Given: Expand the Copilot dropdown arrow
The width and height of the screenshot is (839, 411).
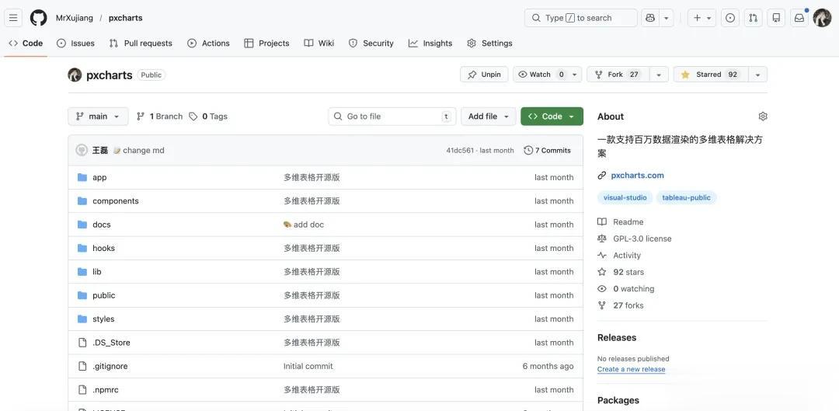Looking at the screenshot, I should [x=667, y=18].
